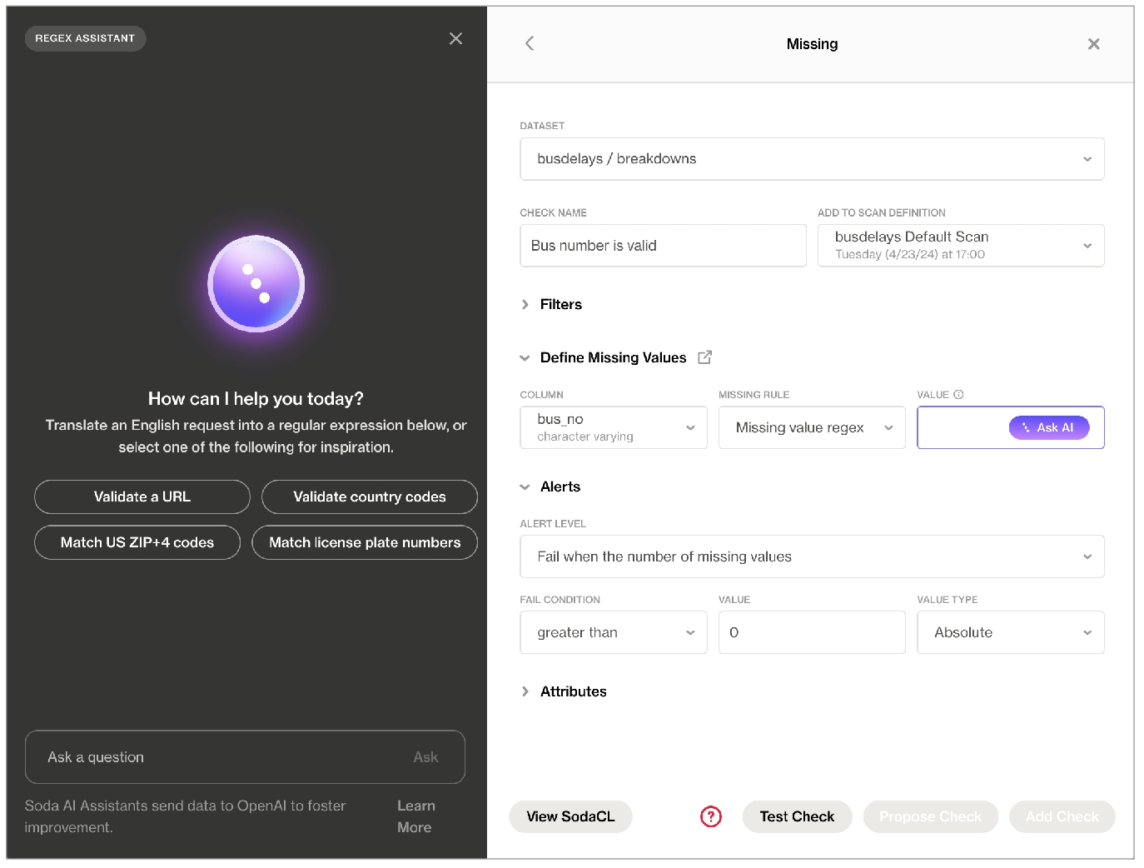
Task: Close the Regex Assistant panel
Action: tap(455, 38)
